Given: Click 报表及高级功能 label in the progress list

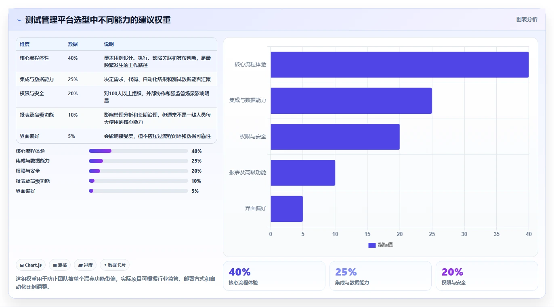Looking at the screenshot, I should pos(33,181).
